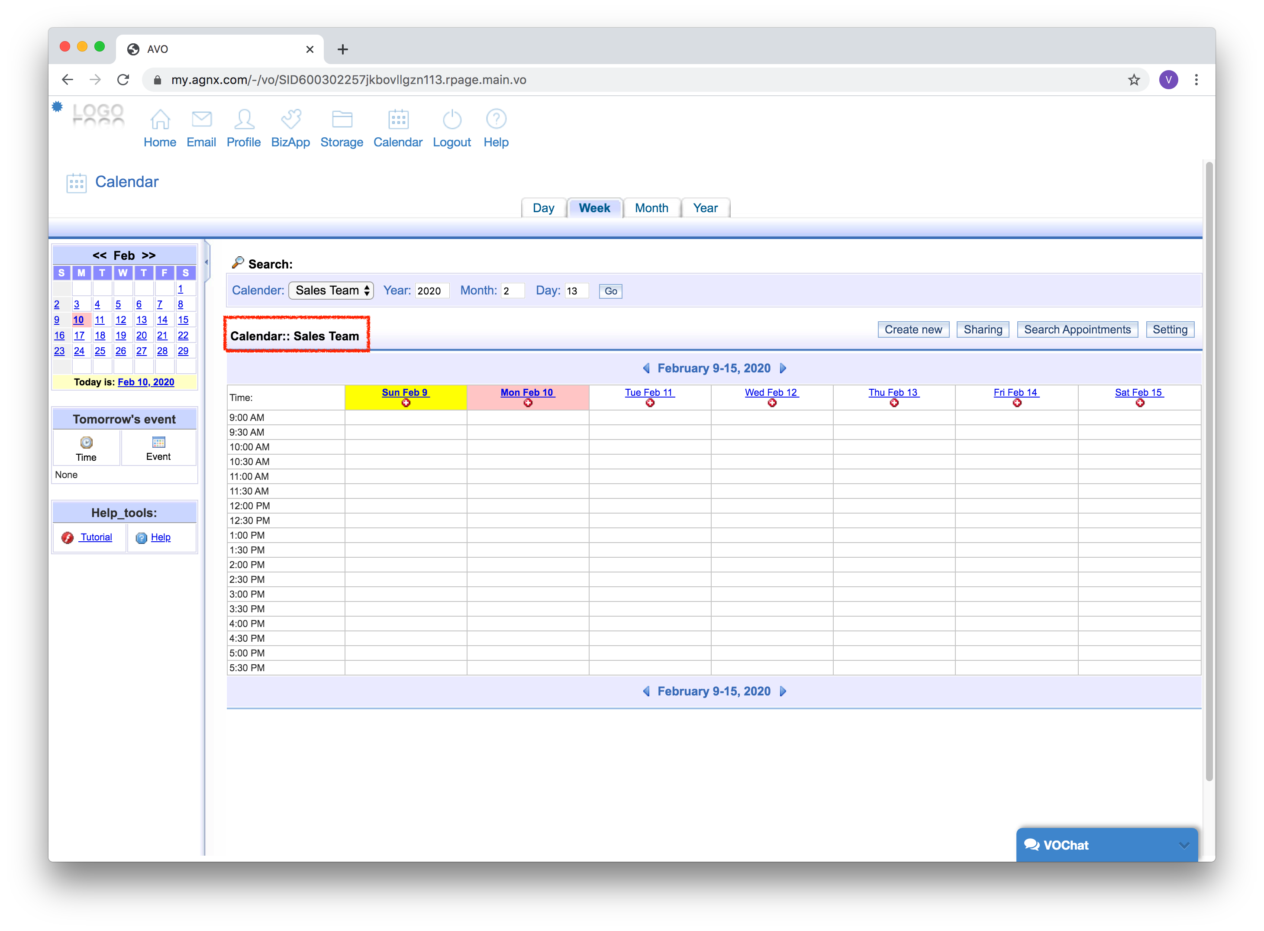
Task: Click red plus icon under Fri Feb 14
Action: click(x=1017, y=403)
